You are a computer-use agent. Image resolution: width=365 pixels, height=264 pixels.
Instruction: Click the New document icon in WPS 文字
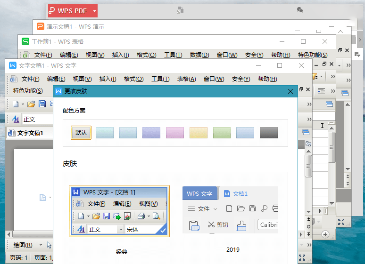[x=16, y=104]
